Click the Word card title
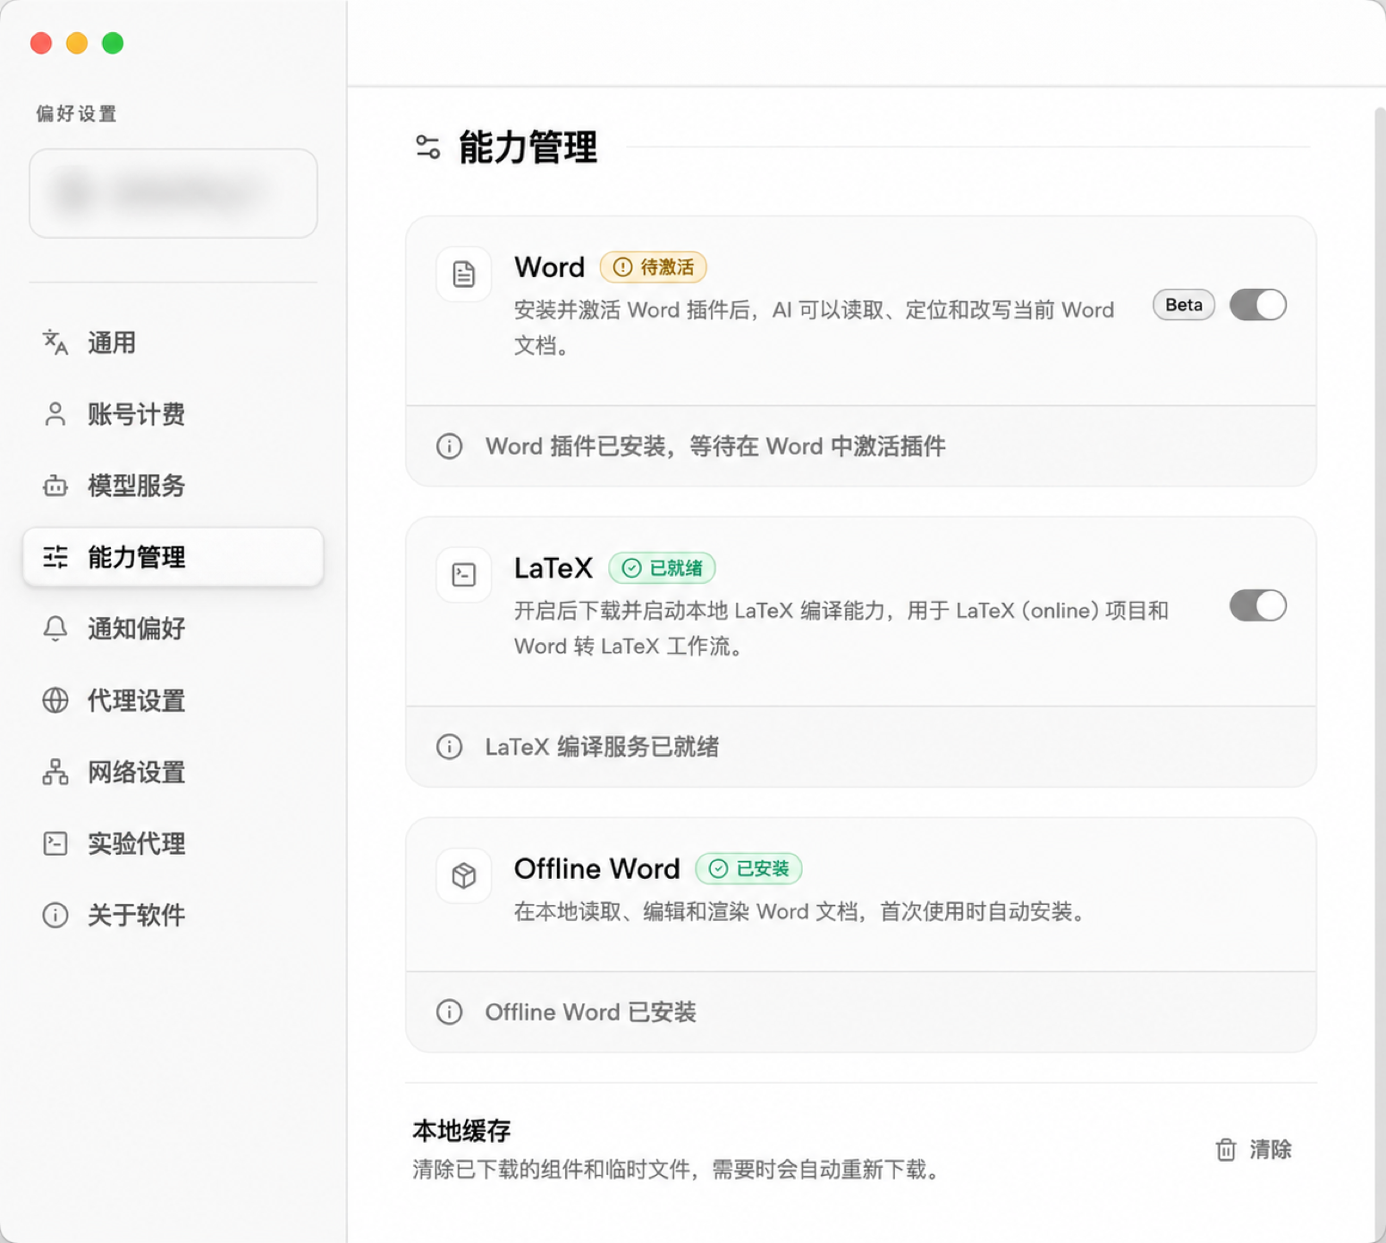1386x1243 pixels. (549, 267)
